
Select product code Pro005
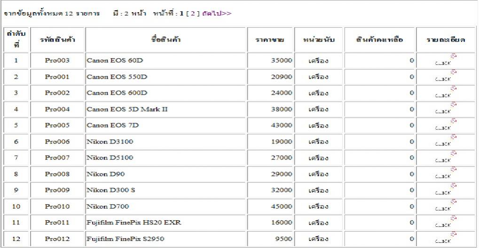pyautogui.click(x=57, y=125)
